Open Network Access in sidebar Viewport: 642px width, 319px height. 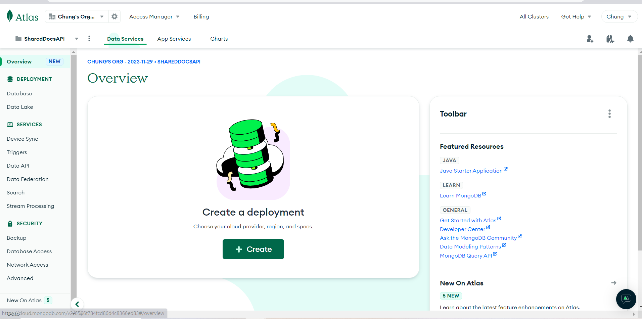[x=27, y=265]
